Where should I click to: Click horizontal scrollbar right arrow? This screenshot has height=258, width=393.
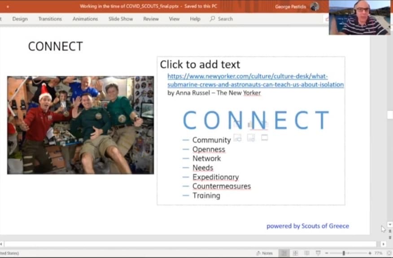383,244
